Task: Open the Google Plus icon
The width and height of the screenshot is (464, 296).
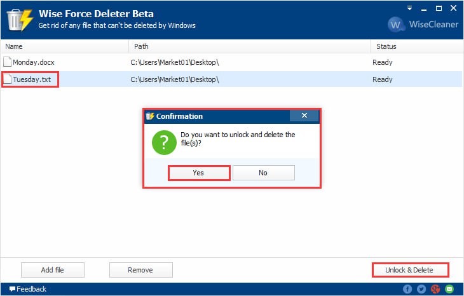Action: [x=435, y=290]
